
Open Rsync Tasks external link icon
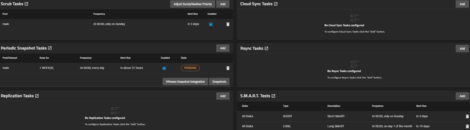pyautogui.click(x=266, y=48)
